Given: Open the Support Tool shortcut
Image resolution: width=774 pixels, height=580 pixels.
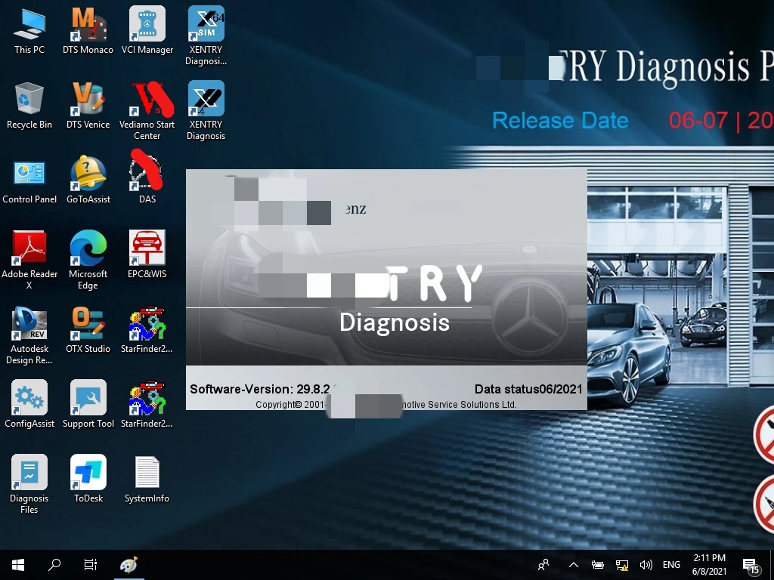Looking at the screenshot, I should [88, 399].
